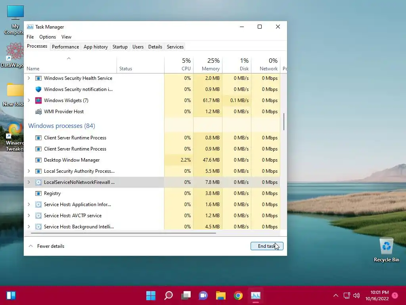
Task: Open the View menu
Action: pos(66,37)
